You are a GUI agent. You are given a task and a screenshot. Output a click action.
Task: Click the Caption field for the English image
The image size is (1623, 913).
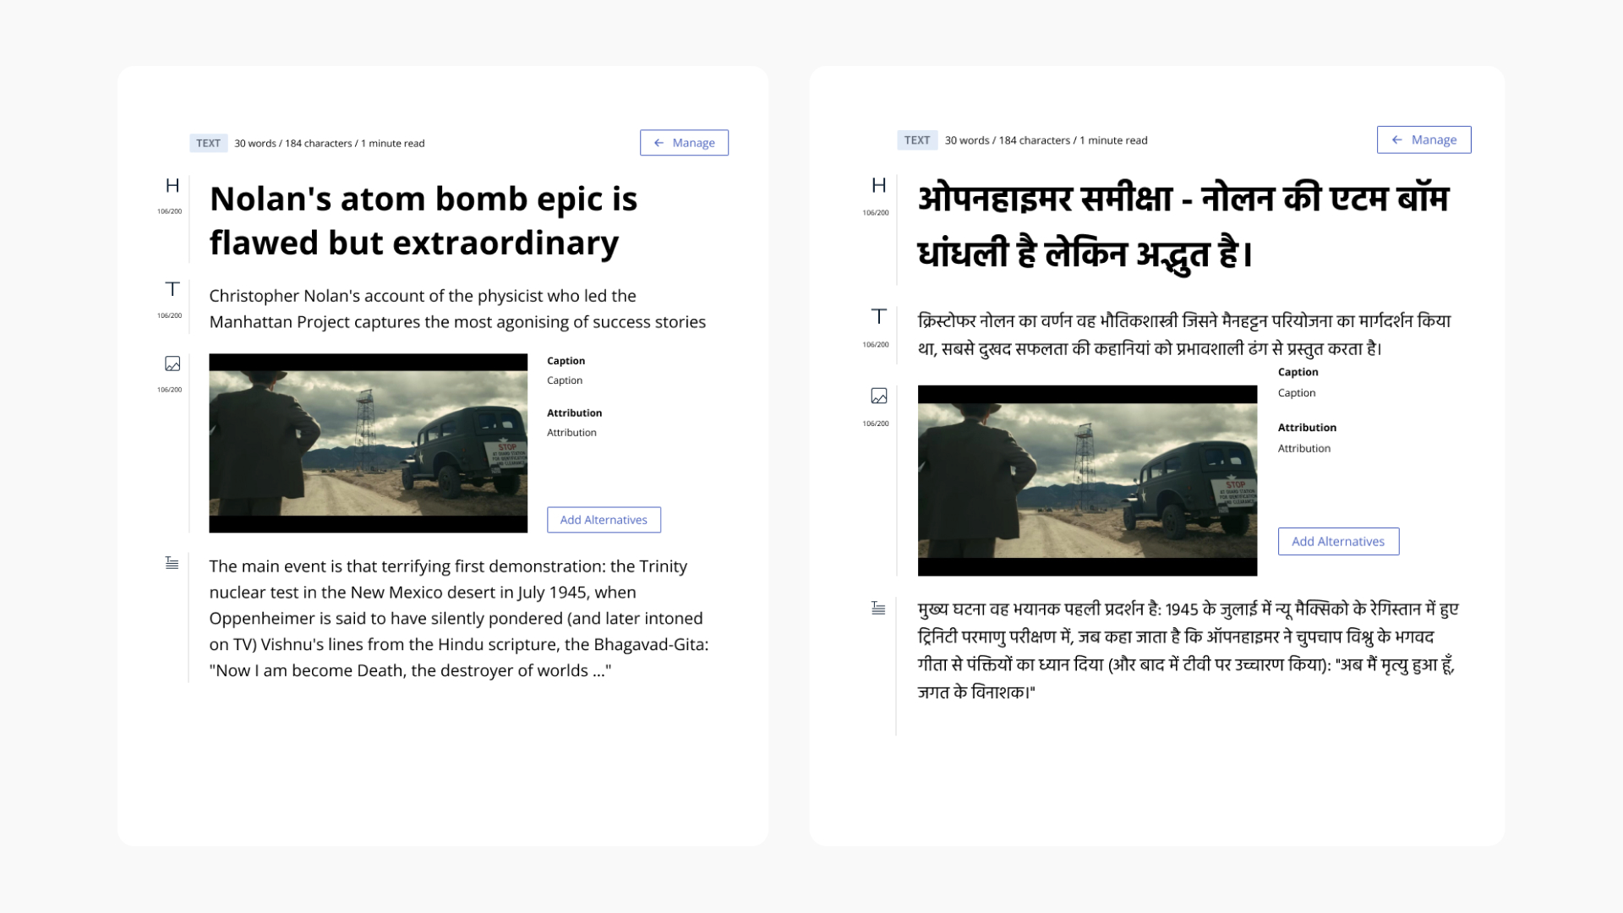click(564, 380)
